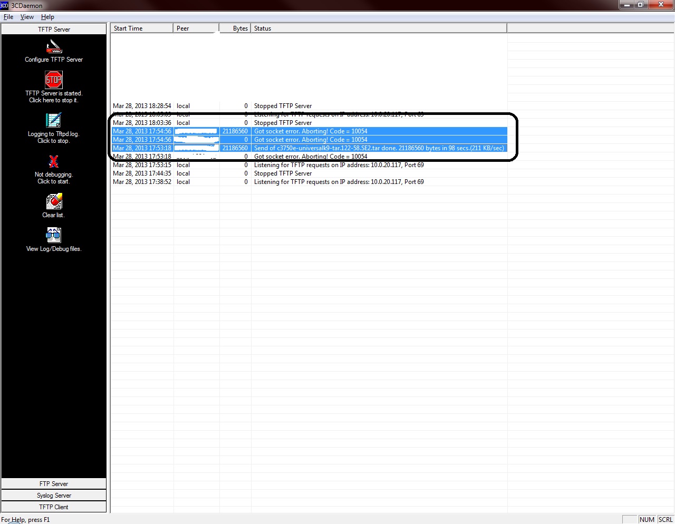This screenshot has height=524, width=675.
Task: Click the Status column header
Action: pyautogui.click(x=379, y=28)
